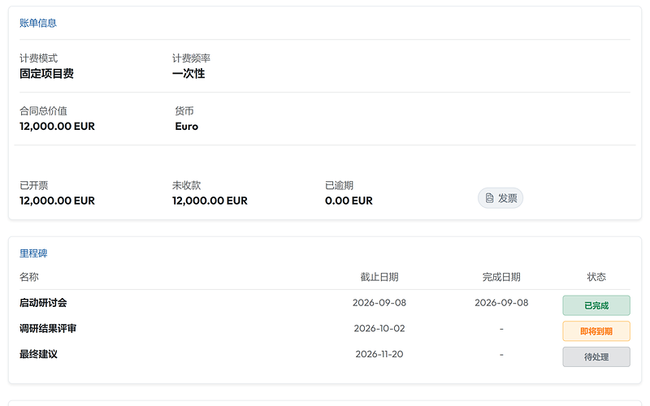Click the 固定项目费 billing mode value
The width and height of the screenshot is (650, 406).
[46, 74]
